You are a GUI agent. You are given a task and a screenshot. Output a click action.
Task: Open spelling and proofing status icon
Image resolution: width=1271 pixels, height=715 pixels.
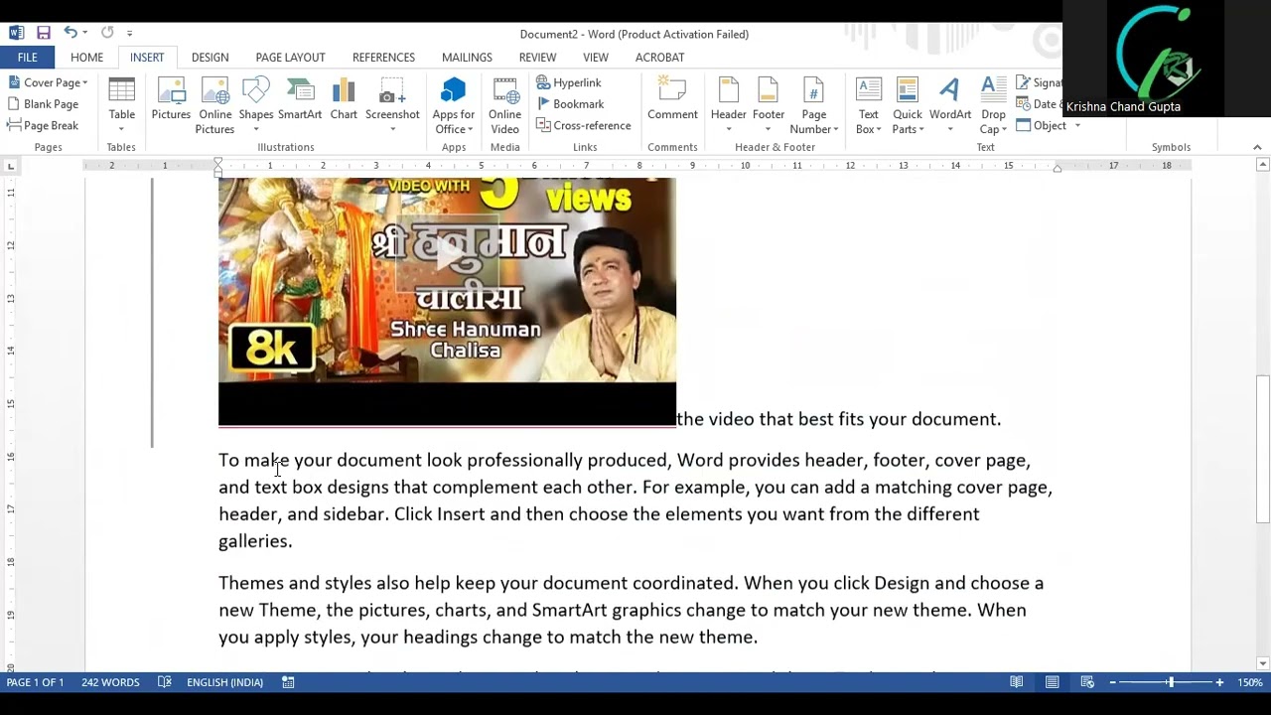tap(165, 682)
